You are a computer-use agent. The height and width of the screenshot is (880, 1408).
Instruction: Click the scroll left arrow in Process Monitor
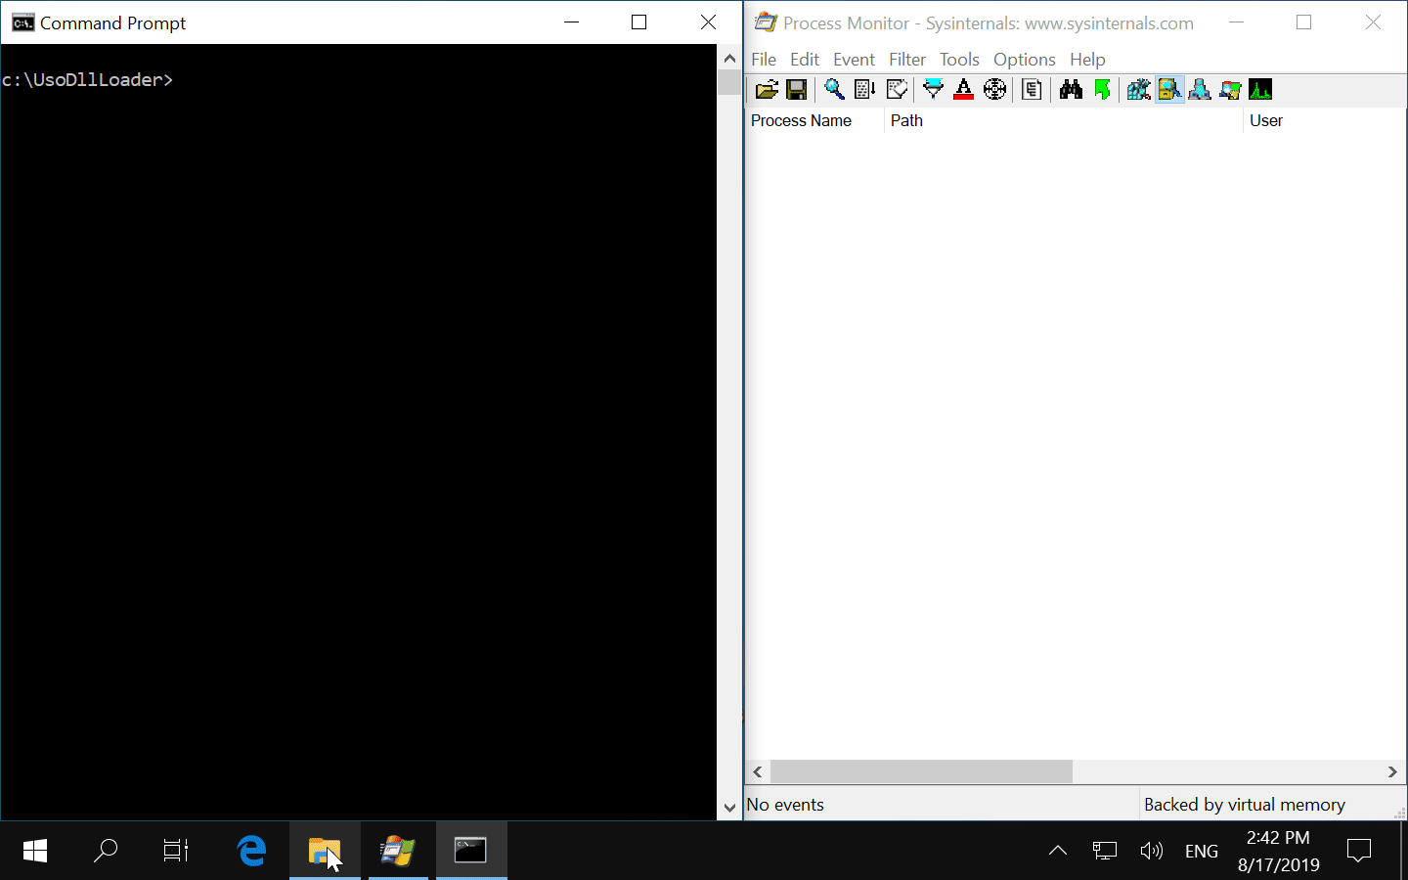point(758,772)
